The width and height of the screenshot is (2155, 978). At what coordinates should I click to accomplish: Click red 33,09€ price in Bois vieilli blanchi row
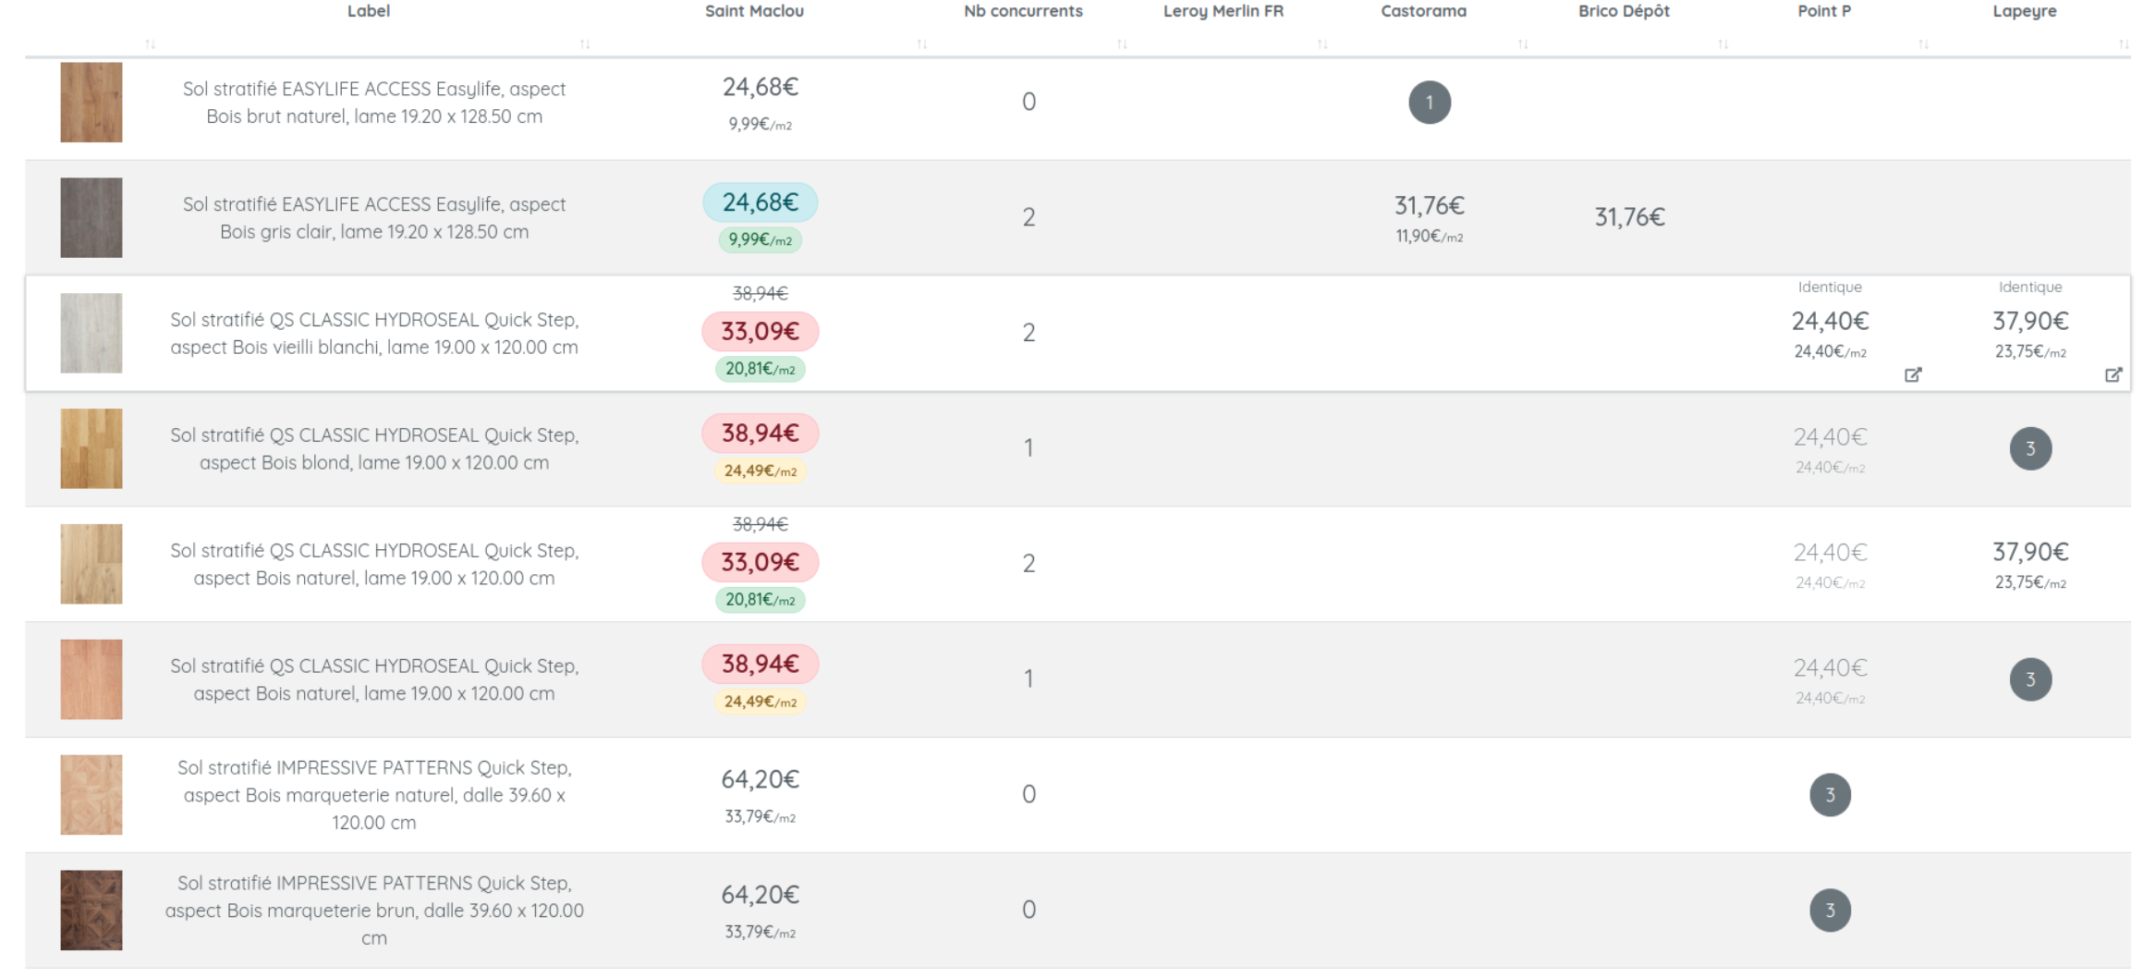[x=761, y=332]
